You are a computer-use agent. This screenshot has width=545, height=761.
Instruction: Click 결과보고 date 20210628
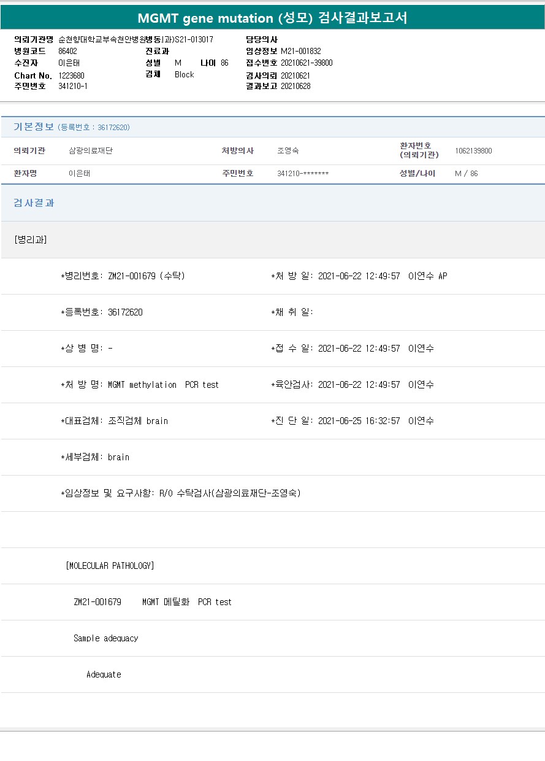pos(295,86)
